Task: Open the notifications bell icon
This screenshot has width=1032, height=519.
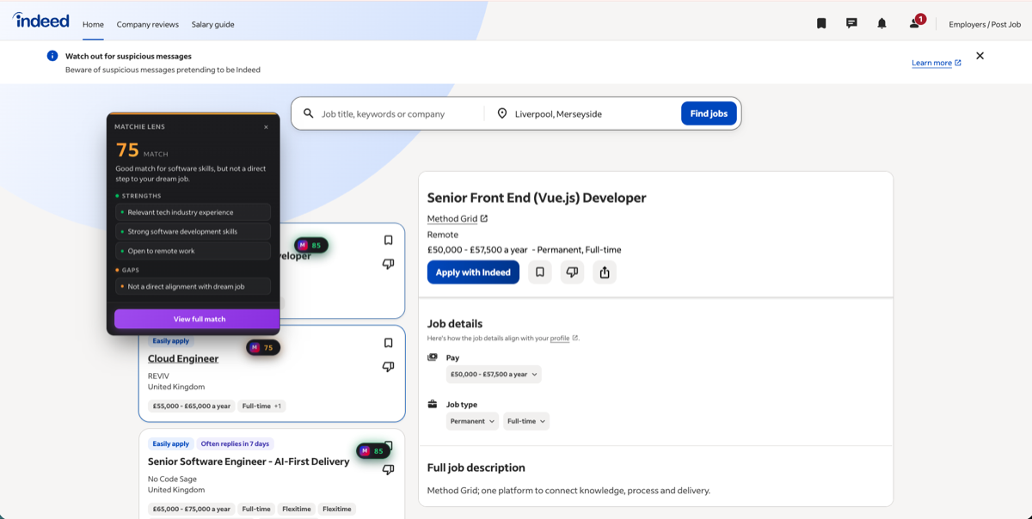Action: (881, 24)
